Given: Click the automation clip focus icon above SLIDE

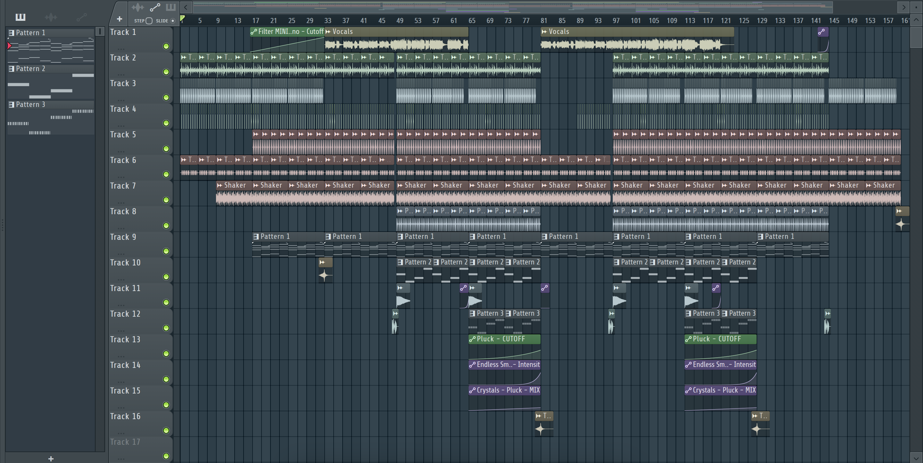Looking at the screenshot, I should tap(155, 7).
